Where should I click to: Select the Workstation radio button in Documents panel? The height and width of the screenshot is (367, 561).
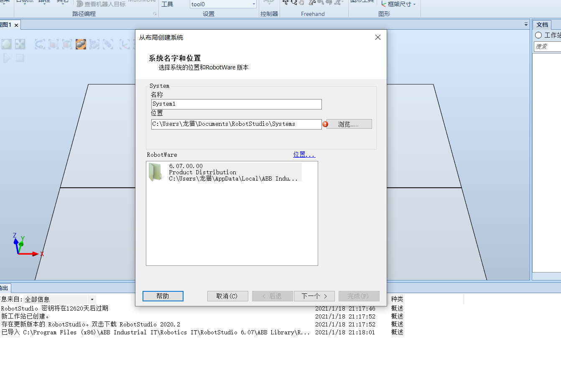click(x=538, y=35)
